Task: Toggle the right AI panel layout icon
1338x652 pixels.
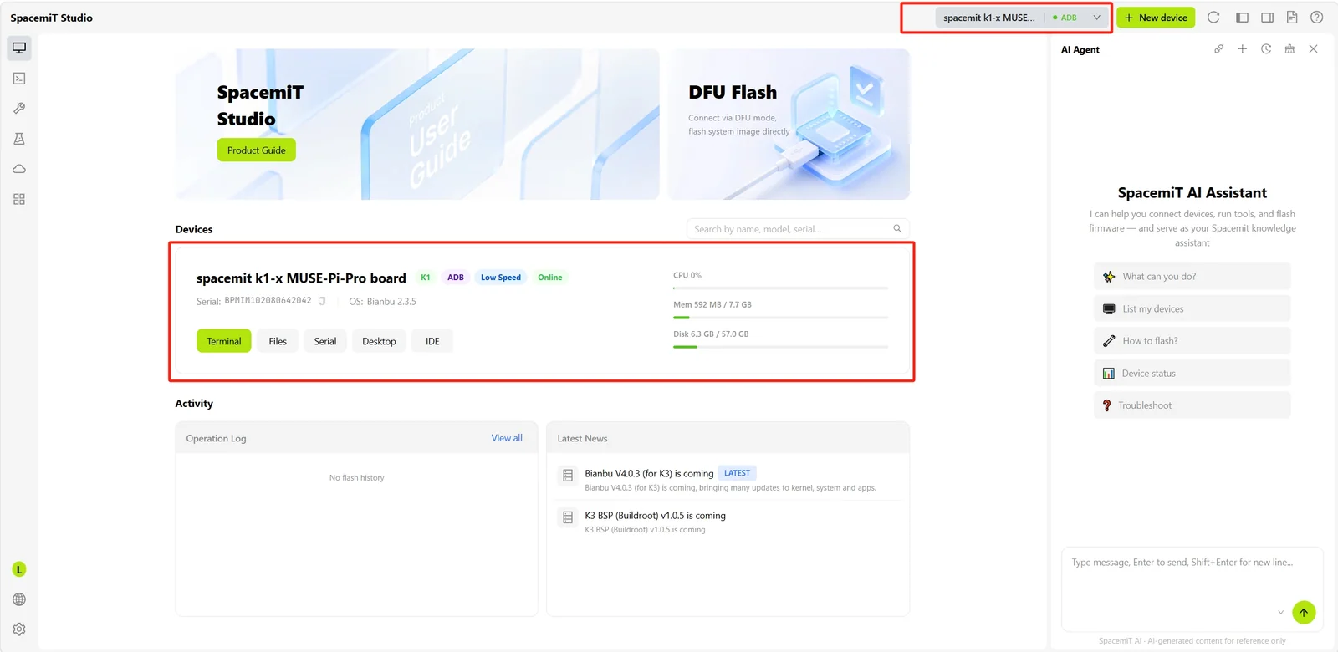Action: tap(1268, 18)
